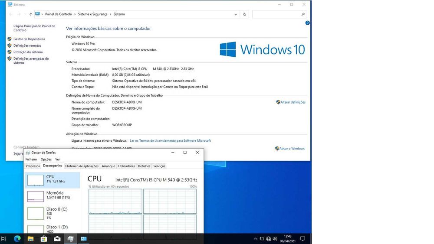Open Ver menu in Gestor de Tarefas

pos(57,159)
